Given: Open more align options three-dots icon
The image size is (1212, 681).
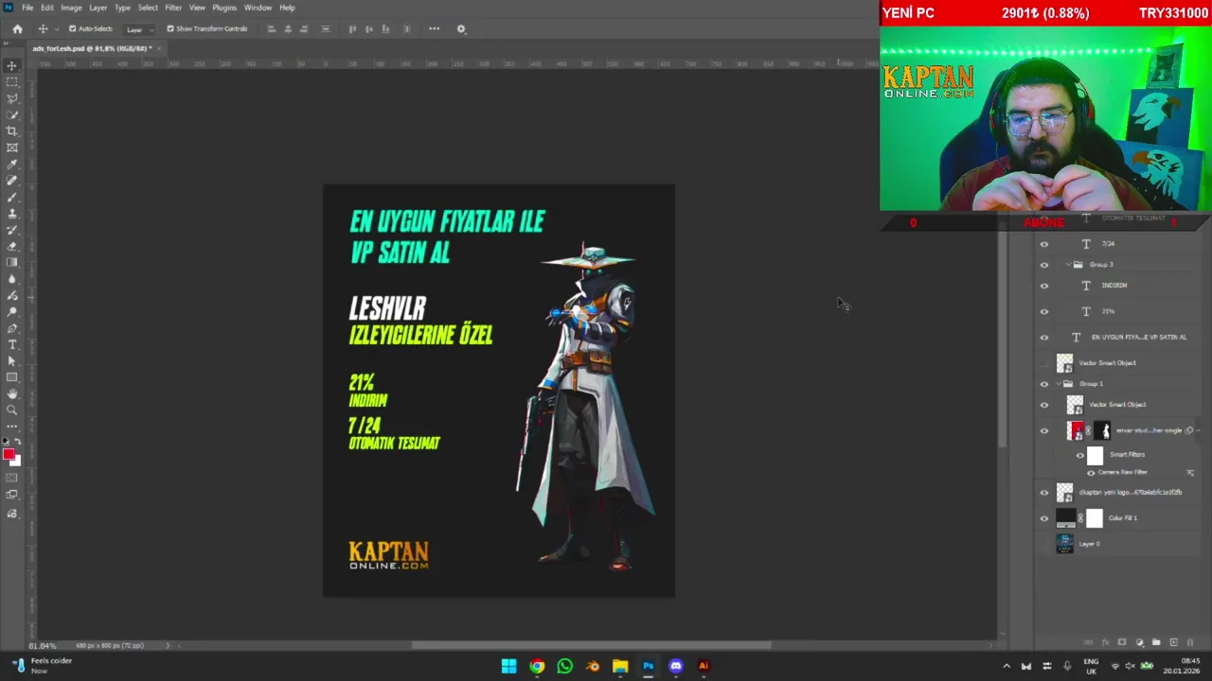Looking at the screenshot, I should 434,28.
